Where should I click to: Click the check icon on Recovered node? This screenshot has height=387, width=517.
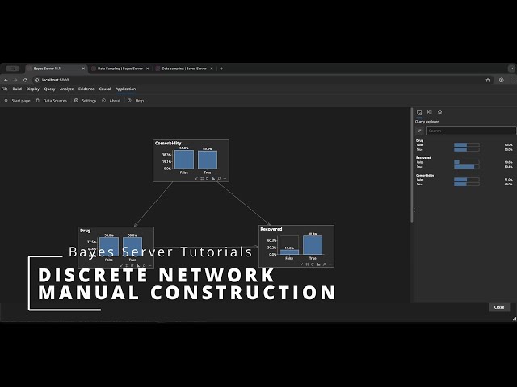pyautogui.click(x=301, y=264)
